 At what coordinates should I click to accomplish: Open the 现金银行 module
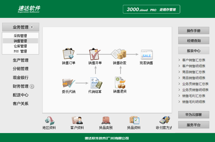(20, 78)
